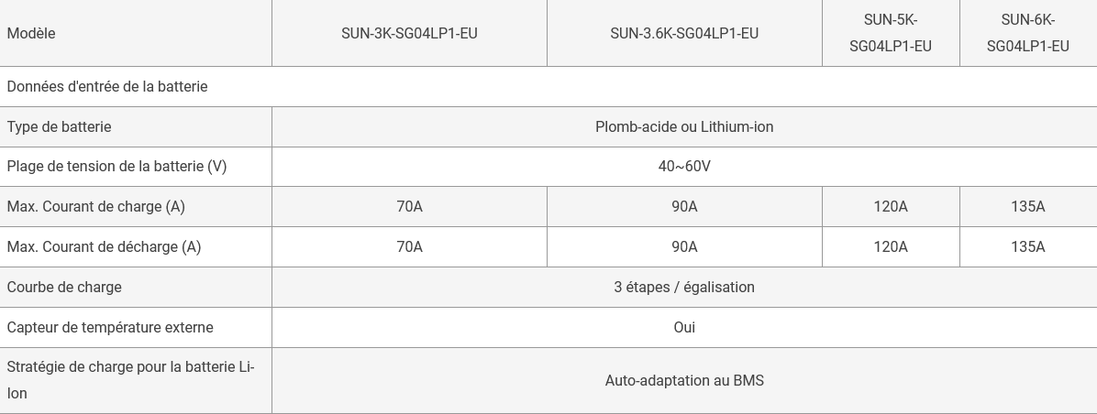Click the Données d'entrée de la batterie row
This screenshot has height=414, width=1097.
[548, 87]
